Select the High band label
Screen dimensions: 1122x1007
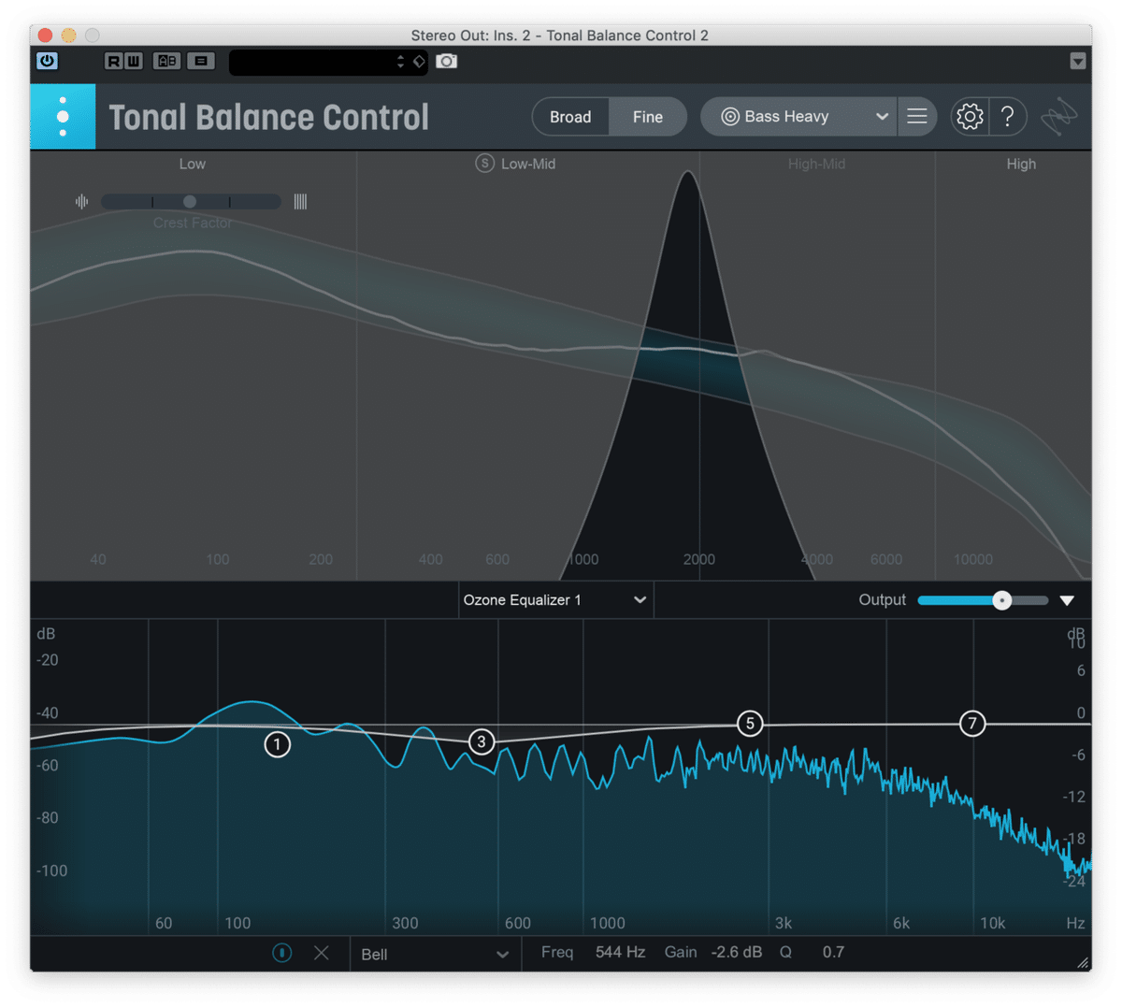click(1021, 164)
